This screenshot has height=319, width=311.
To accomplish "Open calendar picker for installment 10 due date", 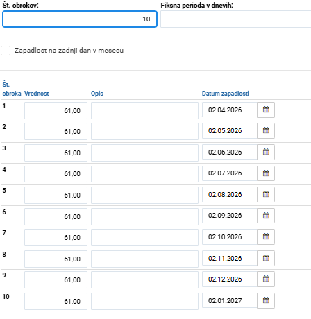I will [266, 300].
